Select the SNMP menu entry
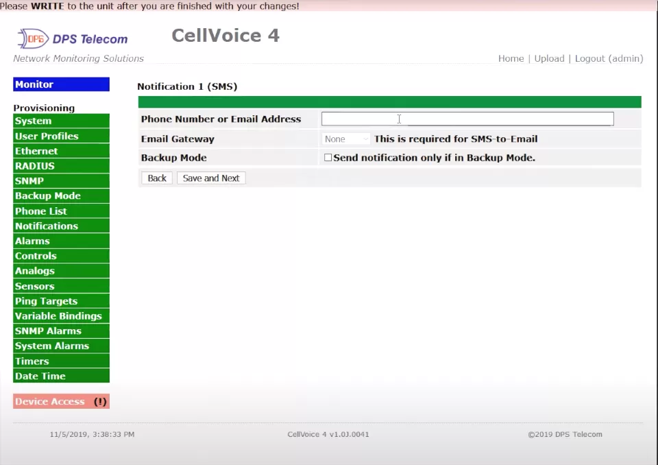Screen dimensions: 658x465 pos(61,181)
